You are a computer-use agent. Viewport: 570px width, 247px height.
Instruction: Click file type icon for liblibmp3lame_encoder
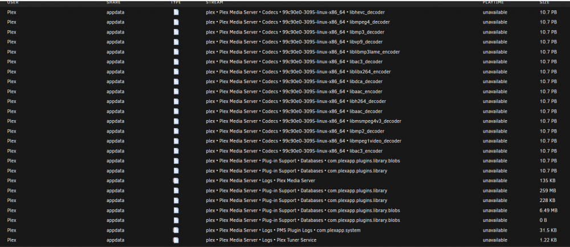click(176, 52)
